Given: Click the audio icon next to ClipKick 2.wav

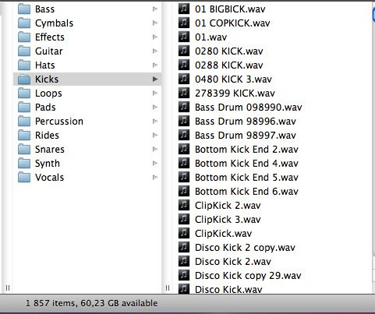Looking at the screenshot, I should point(184,206).
